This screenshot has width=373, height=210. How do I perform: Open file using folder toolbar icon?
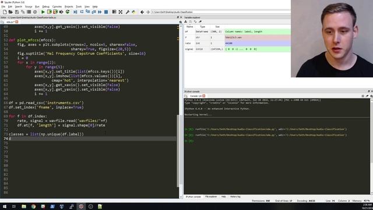point(10,12)
